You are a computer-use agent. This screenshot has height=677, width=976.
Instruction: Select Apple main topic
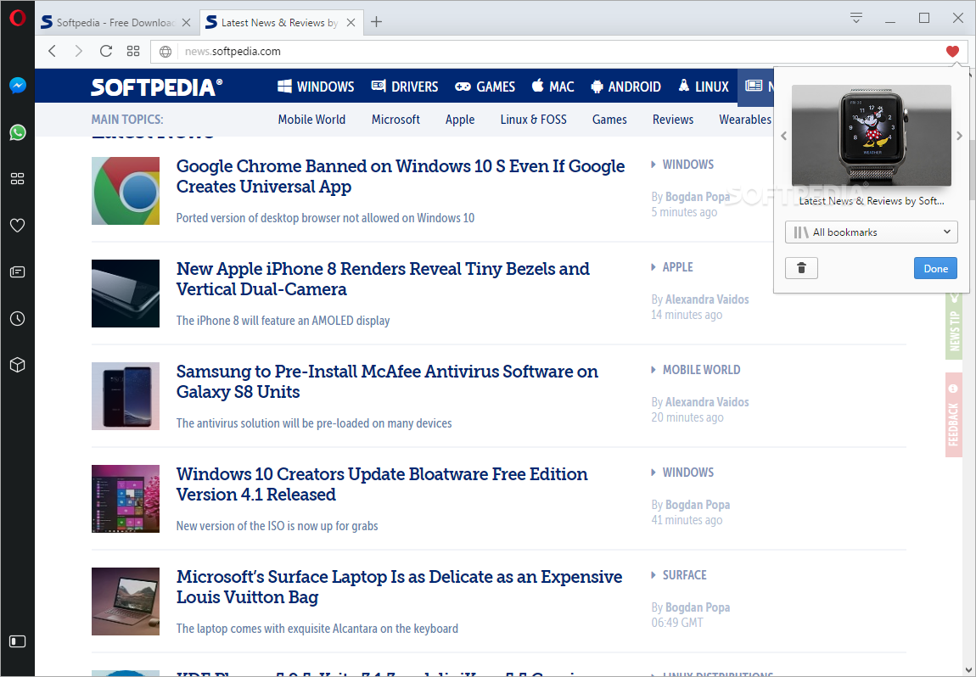coord(460,120)
